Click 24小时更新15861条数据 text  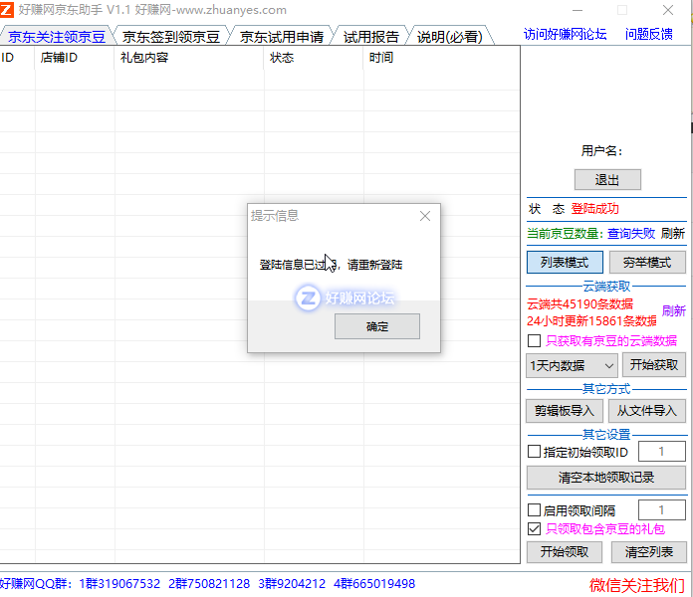coord(591,320)
